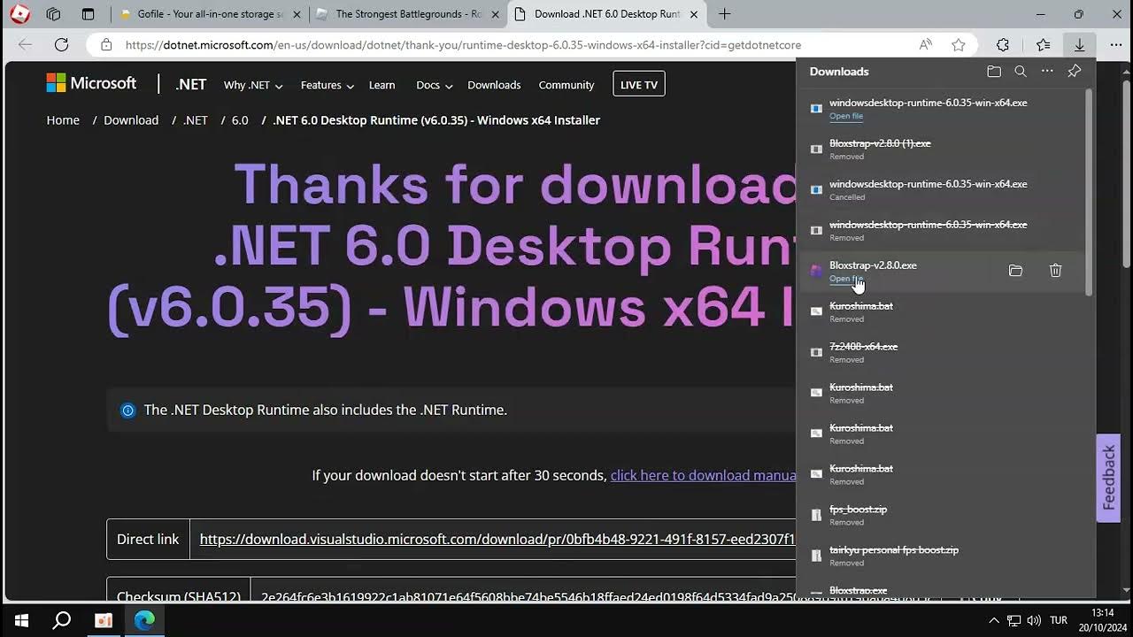The width and height of the screenshot is (1133, 637).
Task: Open the Direct link download URL
Action: [x=497, y=539]
